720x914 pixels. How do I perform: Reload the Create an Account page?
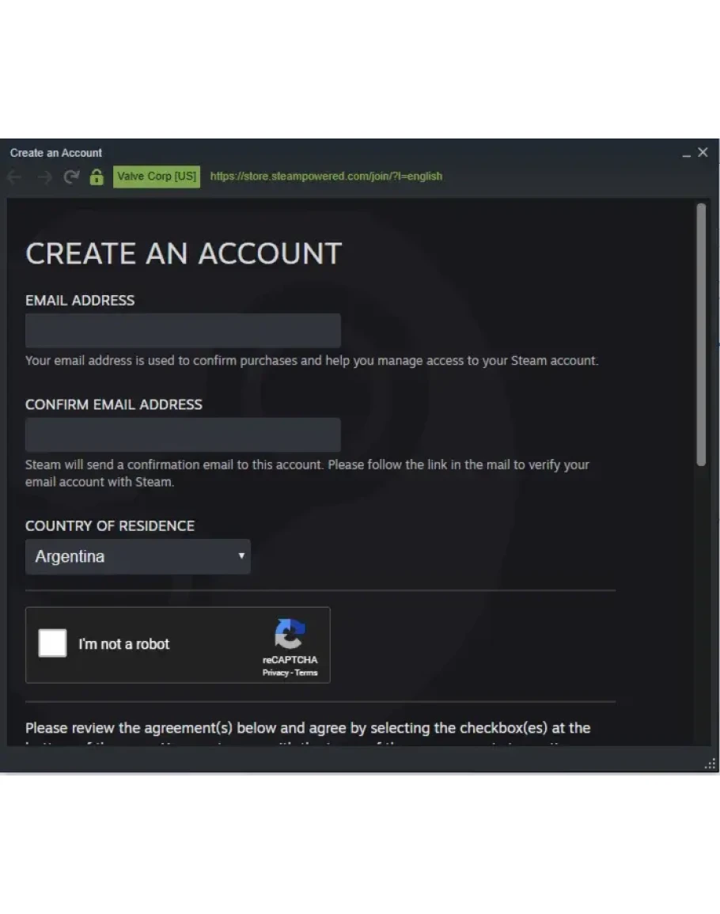click(71, 177)
